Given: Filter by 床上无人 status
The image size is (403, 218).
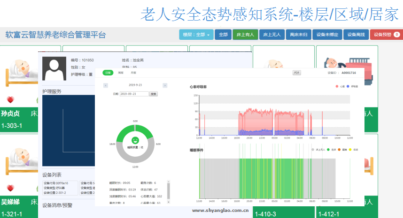Looking at the screenshot, I should [272, 35].
